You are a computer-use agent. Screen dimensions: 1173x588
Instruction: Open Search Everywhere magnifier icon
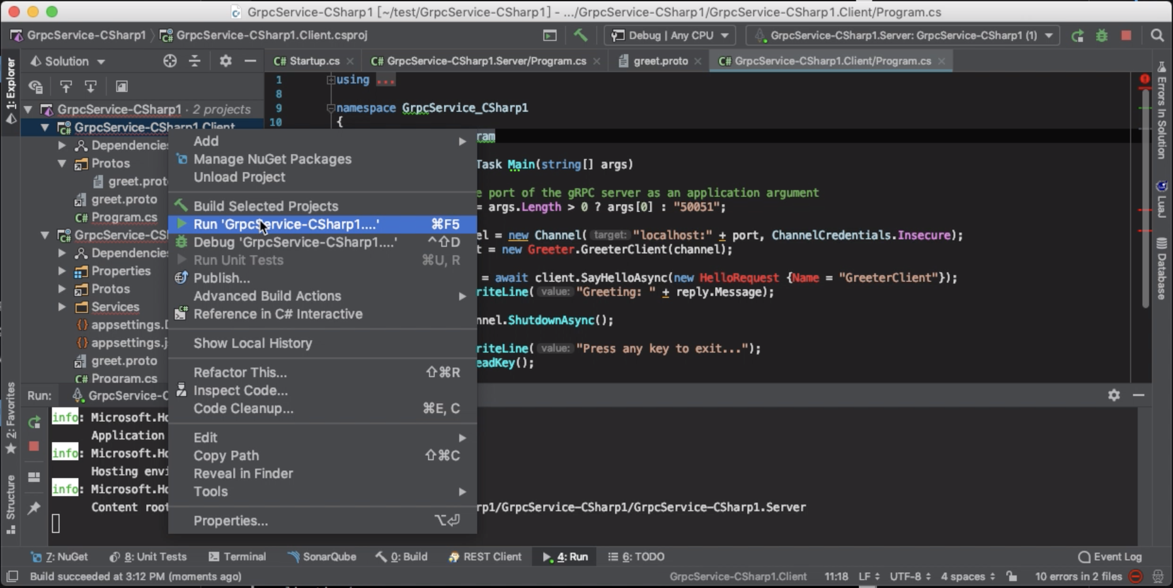tap(1157, 36)
